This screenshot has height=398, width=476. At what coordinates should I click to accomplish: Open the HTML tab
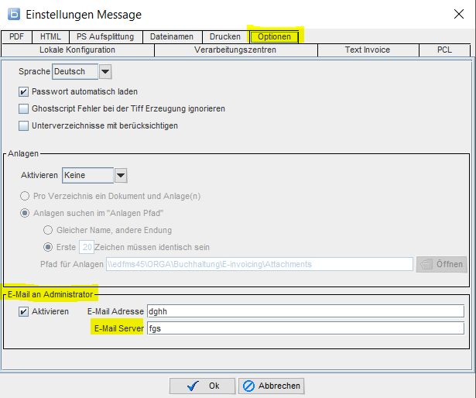tap(50, 36)
